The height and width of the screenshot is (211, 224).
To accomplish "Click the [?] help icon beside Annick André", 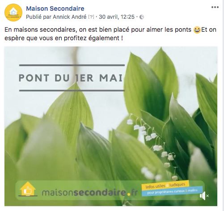I will pyautogui.click(x=91, y=17).
